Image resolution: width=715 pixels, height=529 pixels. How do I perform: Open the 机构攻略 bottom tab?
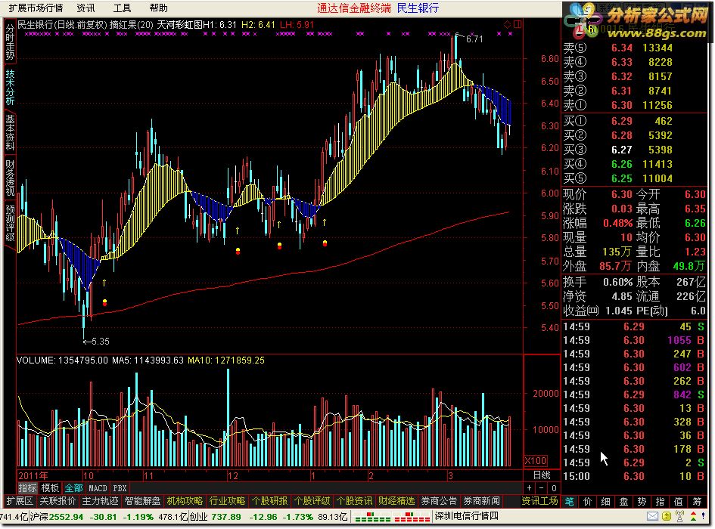pyautogui.click(x=185, y=501)
